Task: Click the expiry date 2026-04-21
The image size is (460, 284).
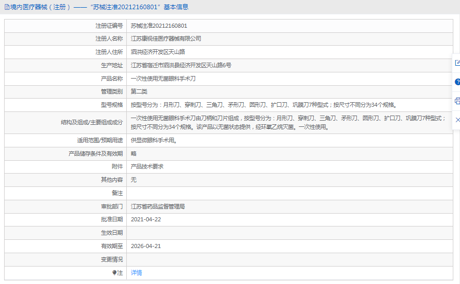Action: (146, 246)
